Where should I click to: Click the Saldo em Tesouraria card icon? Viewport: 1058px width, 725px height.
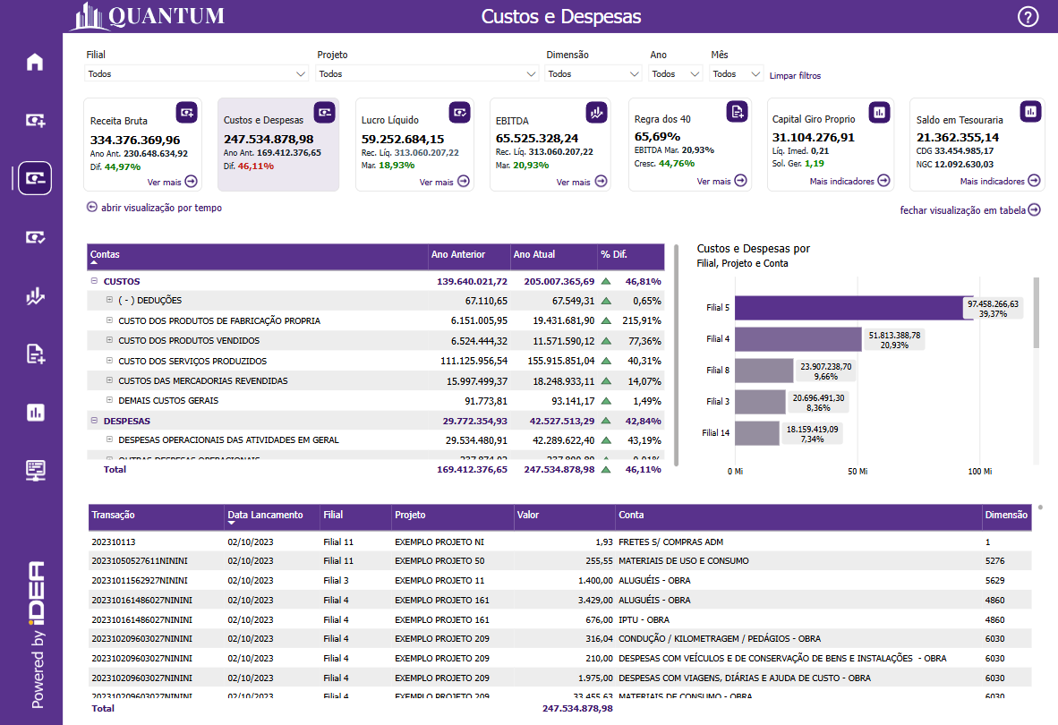[x=1031, y=112]
